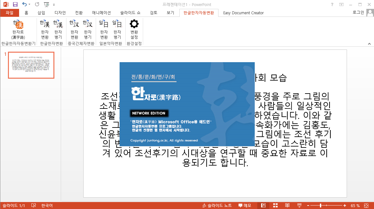Screen dimensions: 374x209
Task: Click 한자변환 in the 일본약자변환 group
Action: pos(104,29)
